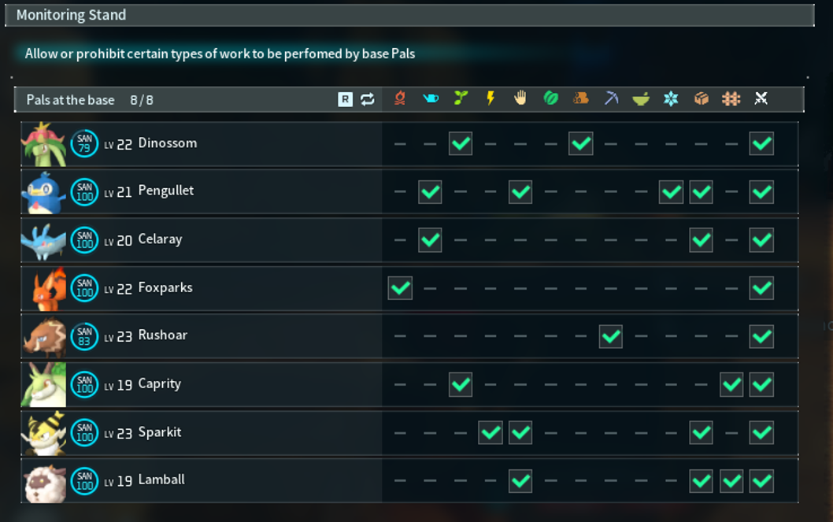
Task: Toggle Rushoar's Mining work checkbox
Action: click(610, 336)
